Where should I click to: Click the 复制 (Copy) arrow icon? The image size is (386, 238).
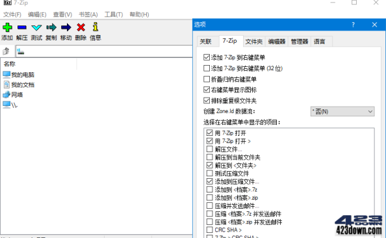pos(51,27)
